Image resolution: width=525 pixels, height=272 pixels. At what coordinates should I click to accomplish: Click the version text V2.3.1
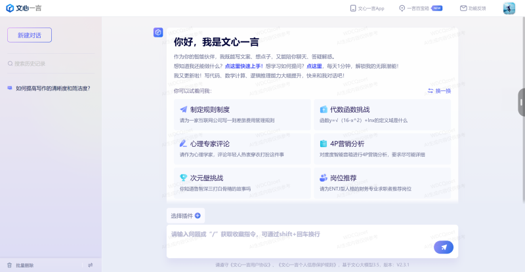point(403,265)
